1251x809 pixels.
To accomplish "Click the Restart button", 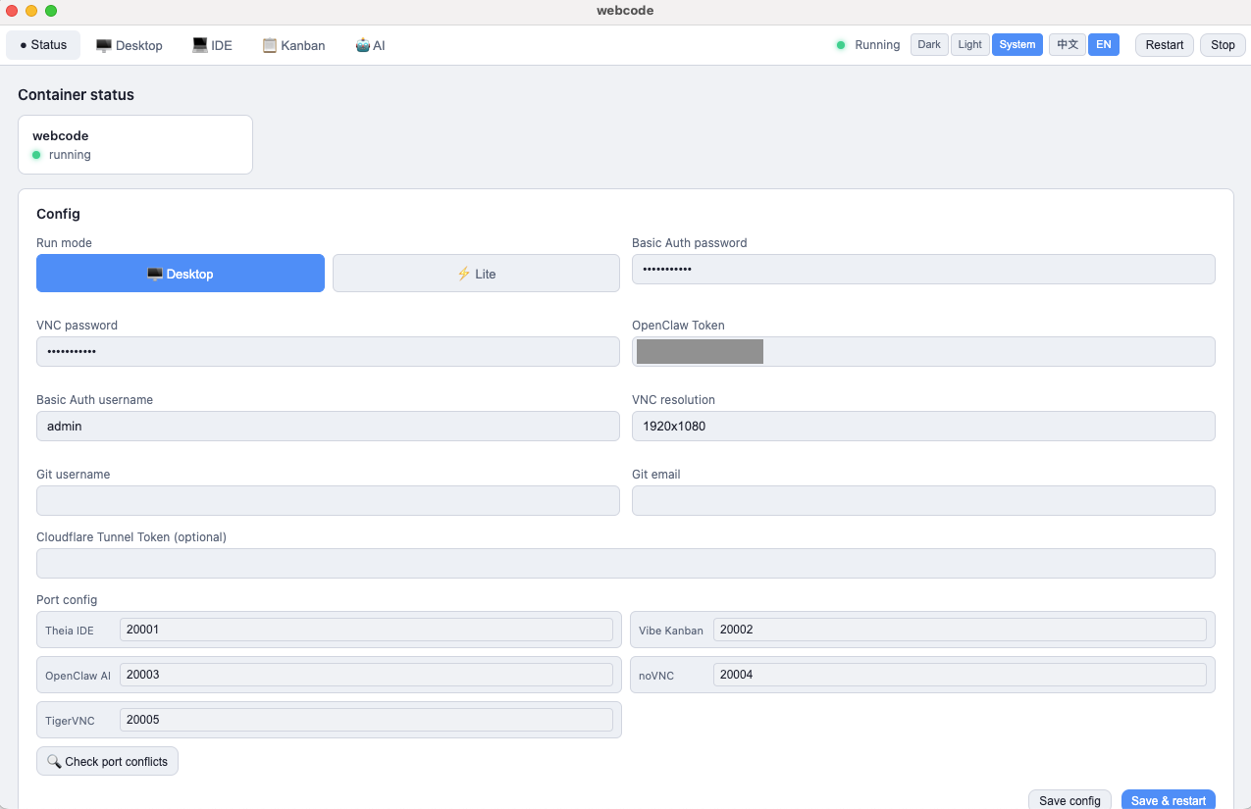I will 1165,45.
